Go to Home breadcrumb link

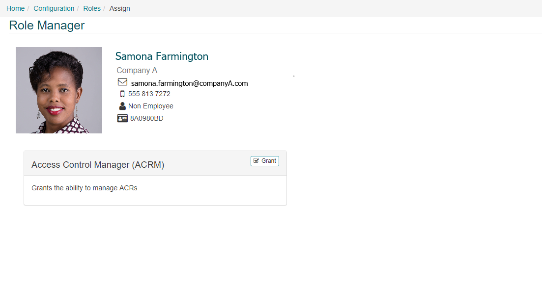[16, 8]
